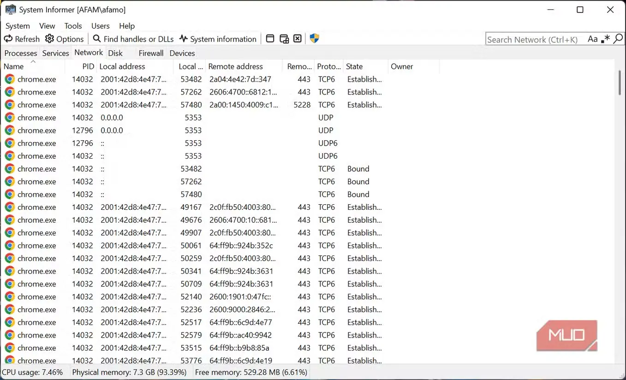Select remote address 2600:1901:0:47fc::
This screenshot has height=380, width=626.
[240, 297]
